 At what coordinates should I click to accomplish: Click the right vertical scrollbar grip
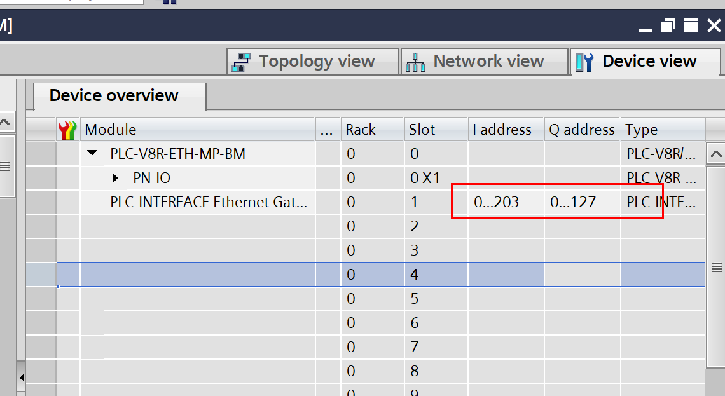coord(715,267)
